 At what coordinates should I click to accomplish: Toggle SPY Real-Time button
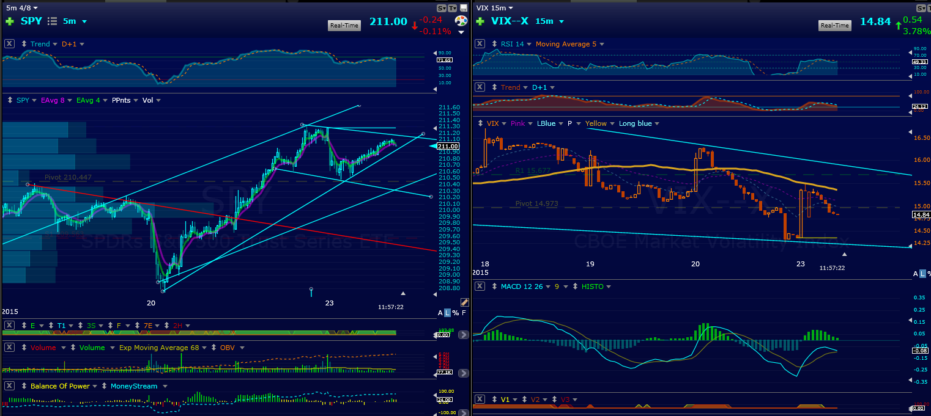coord(345,25)
